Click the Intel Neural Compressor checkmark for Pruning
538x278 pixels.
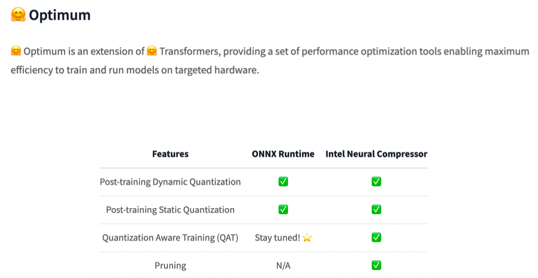point(376,265)
